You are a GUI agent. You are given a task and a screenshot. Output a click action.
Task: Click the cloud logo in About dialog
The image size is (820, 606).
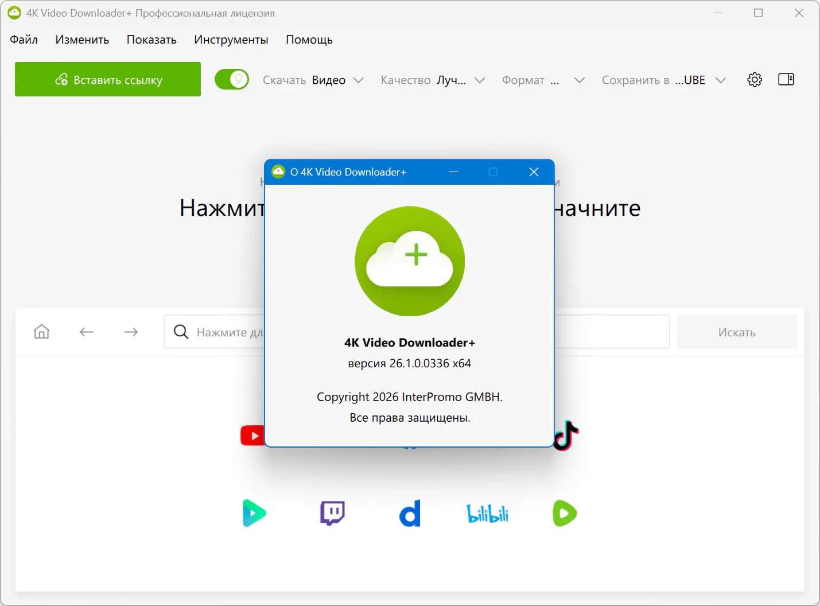(410, 261)
